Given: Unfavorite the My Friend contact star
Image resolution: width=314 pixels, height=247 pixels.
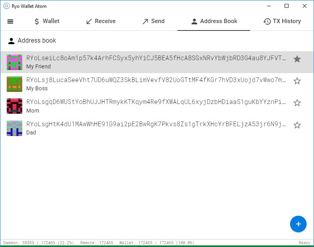Looking at the screenshot, I should [297, 59].
